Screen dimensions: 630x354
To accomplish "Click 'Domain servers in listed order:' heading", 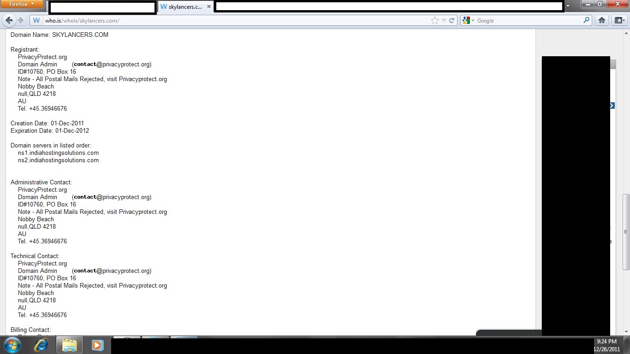I will (x=51, y=145).
